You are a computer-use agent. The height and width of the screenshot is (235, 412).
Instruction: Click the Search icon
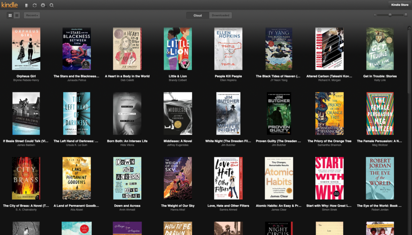[51, 5]
